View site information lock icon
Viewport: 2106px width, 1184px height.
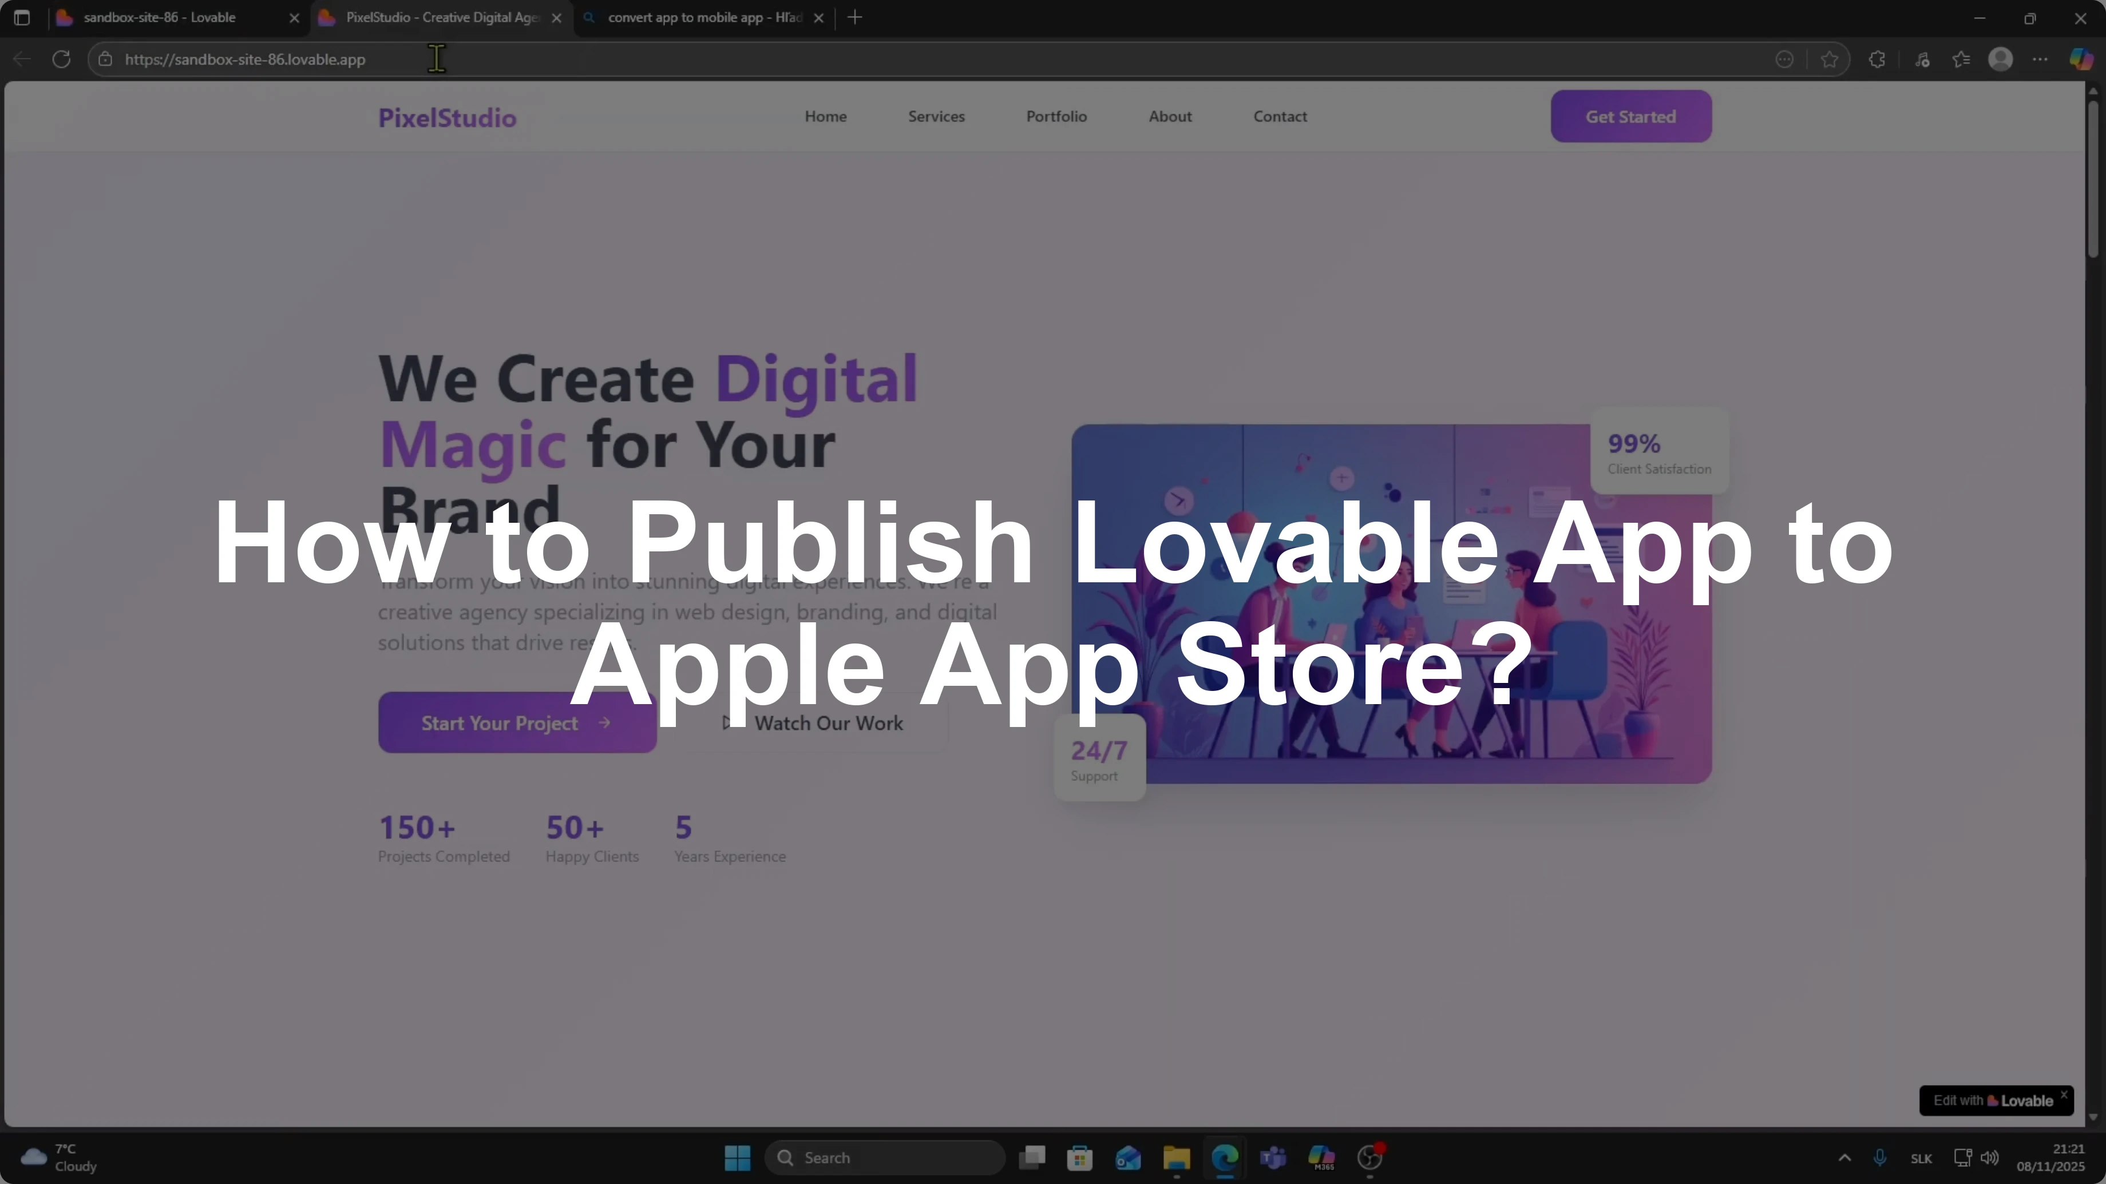click(105, 59)
